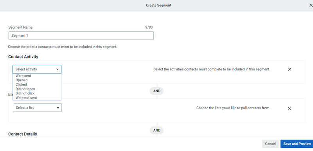The image size is (313, 151).
Task: Remove the list membership criteria row
Action: click(290, 108)
